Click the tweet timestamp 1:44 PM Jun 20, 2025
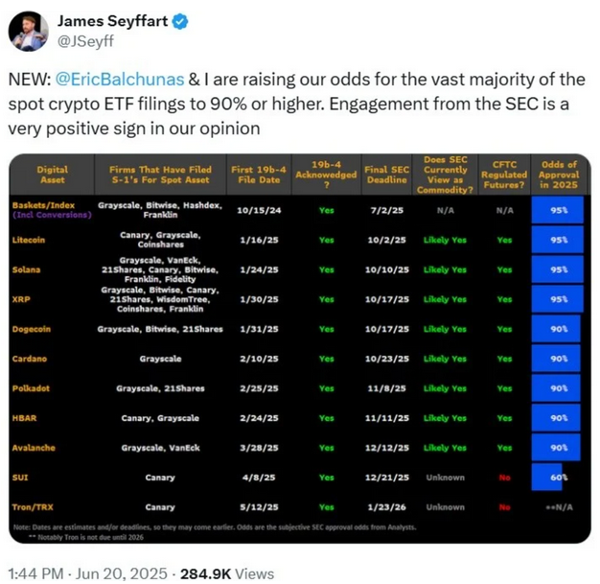Viewport: 600px width, 584px height. coord(87,573)
